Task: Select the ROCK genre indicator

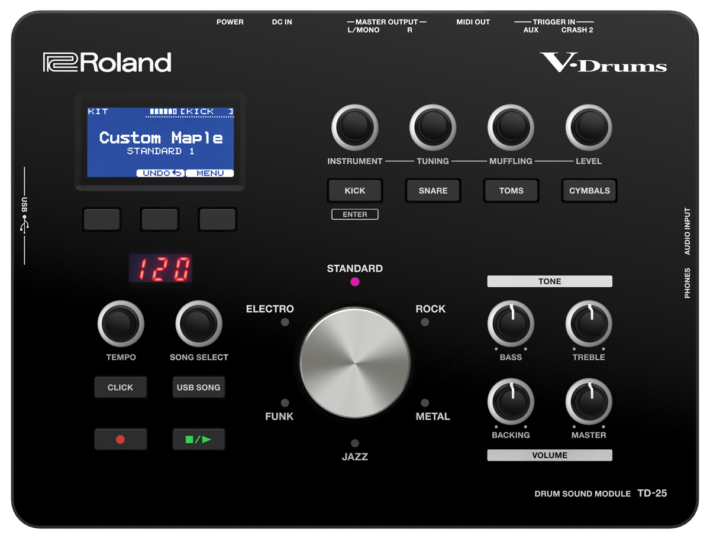Action: pos(424,322)
